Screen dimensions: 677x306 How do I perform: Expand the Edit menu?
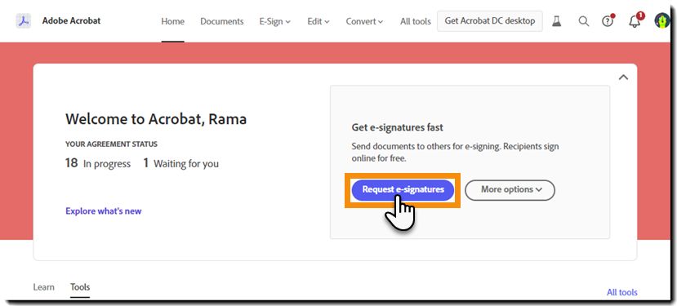[x=318, y=21]
